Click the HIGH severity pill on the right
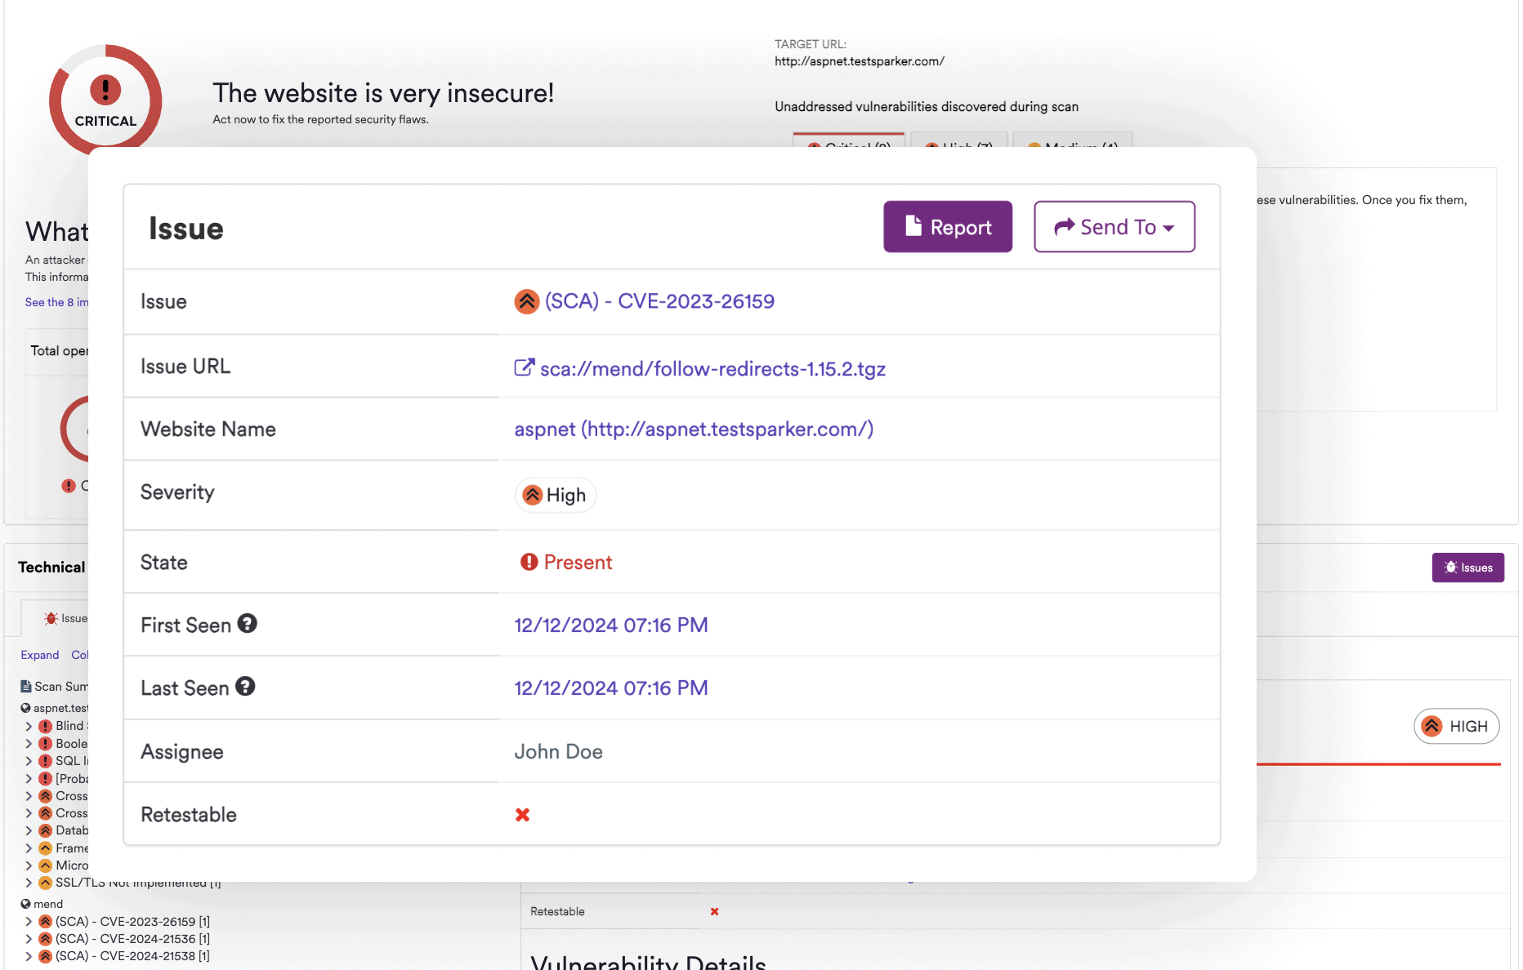Screen dimensions: 1523x970 click(1456, 726)
